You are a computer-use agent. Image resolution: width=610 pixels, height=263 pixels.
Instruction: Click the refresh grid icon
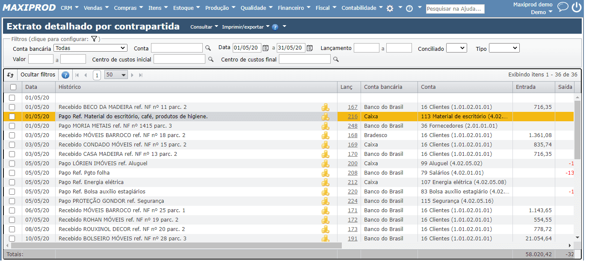10,75
